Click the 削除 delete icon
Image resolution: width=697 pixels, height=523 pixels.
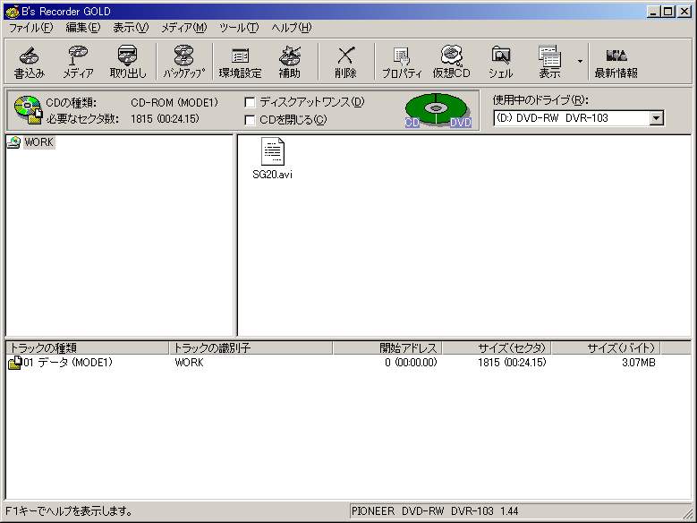tap(345, 62)
